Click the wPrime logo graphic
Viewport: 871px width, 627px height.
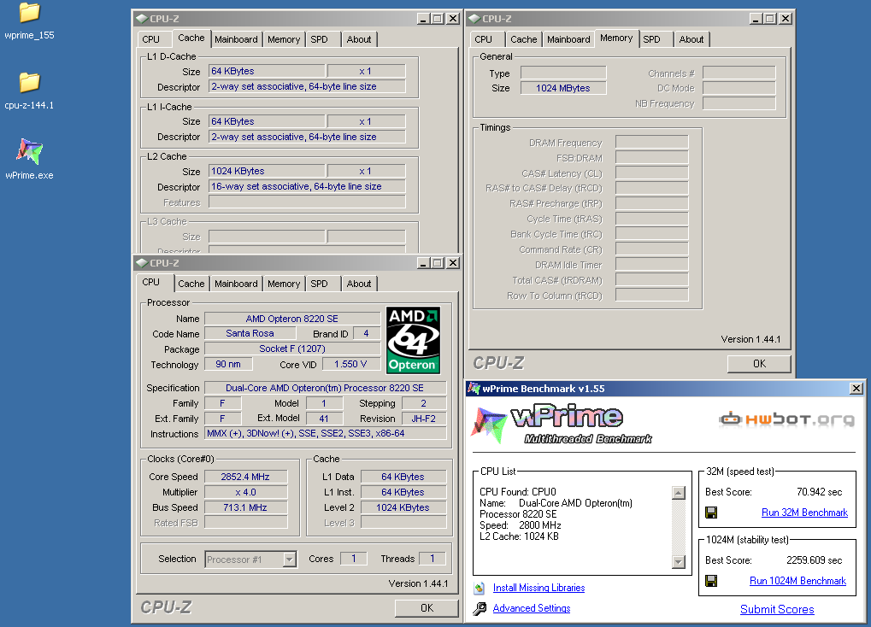(561, 424)
